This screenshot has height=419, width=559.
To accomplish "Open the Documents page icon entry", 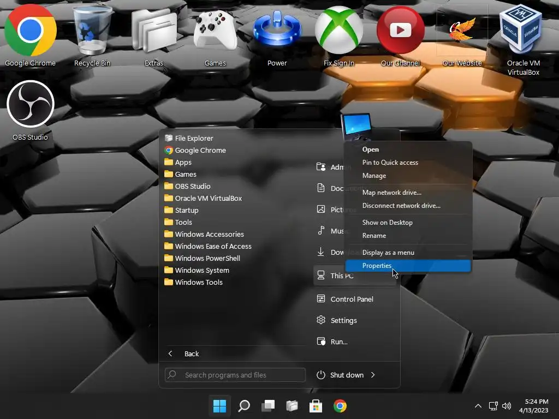I will click(x=321, y=188).
